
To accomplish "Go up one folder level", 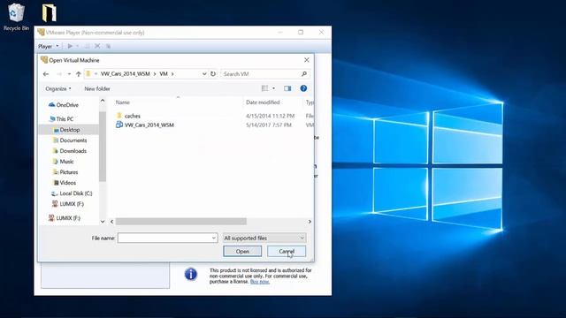I will pos(79,74).
